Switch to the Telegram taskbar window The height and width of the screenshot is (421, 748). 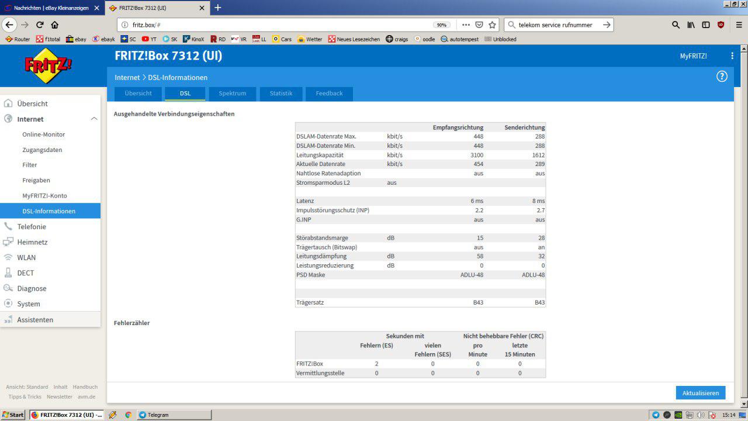(175, 415)
